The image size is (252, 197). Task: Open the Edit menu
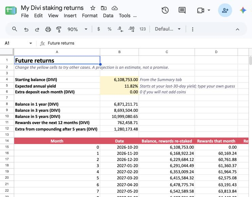(x=38, y=16)
